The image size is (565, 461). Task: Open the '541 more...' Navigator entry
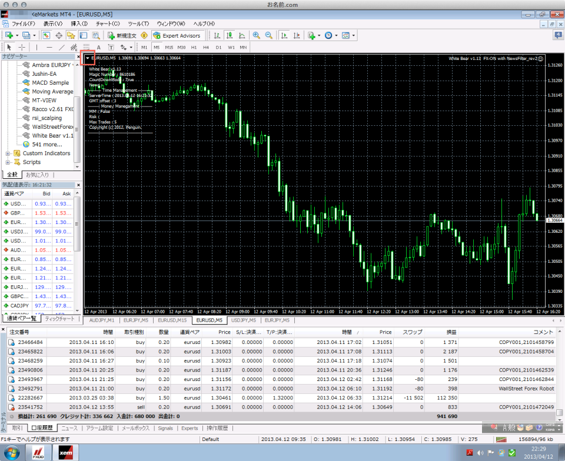47,144
